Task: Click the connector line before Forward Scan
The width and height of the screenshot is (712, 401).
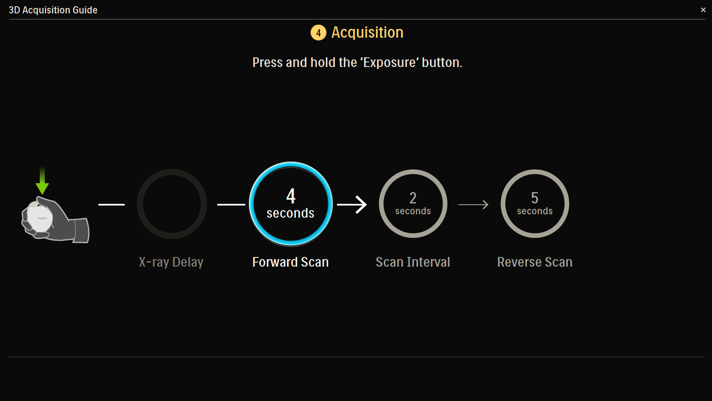Action: click(231, 204)
